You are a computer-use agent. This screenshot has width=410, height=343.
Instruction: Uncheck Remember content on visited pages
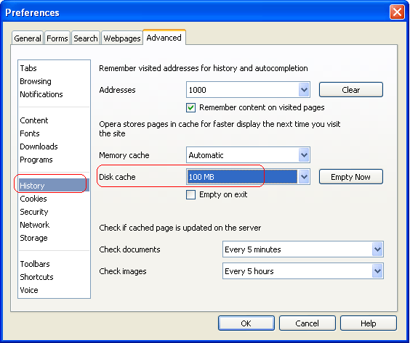pyautogui.click(x=190, y=107)
